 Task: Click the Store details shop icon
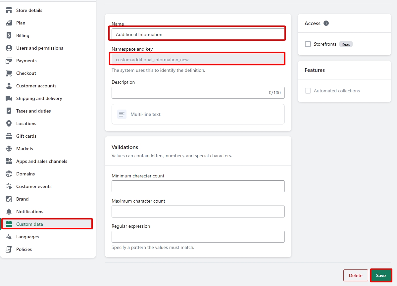click(9, 10)
